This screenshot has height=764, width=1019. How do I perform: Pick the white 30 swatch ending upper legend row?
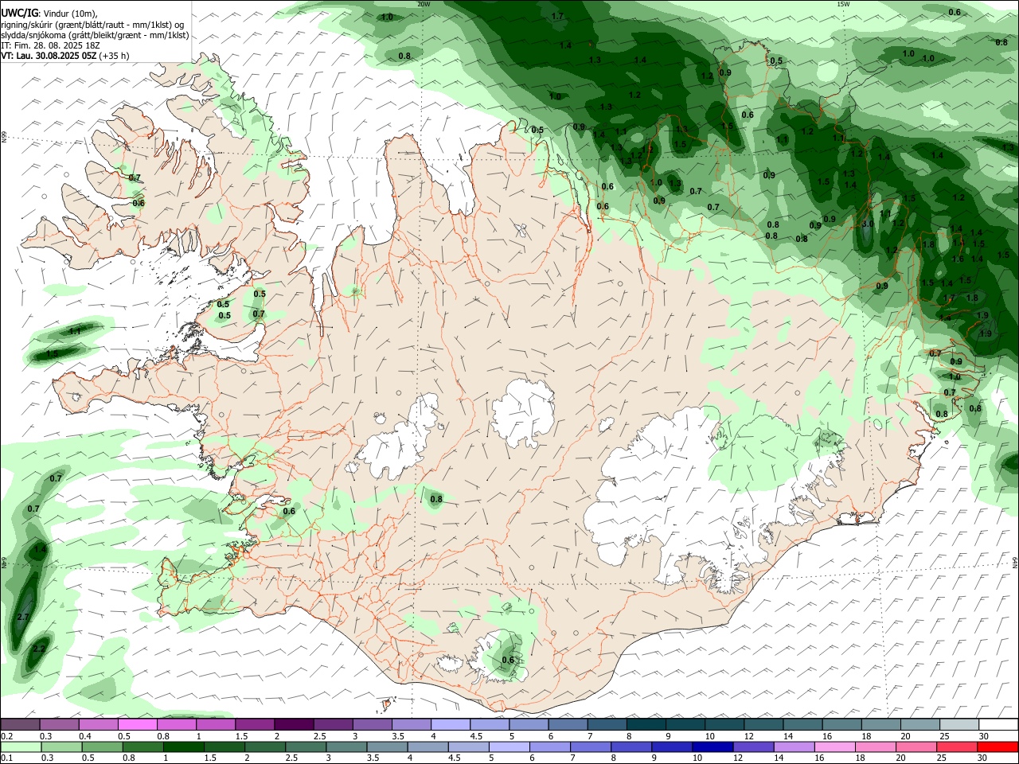pyautogui.click(x=998, y=725)
